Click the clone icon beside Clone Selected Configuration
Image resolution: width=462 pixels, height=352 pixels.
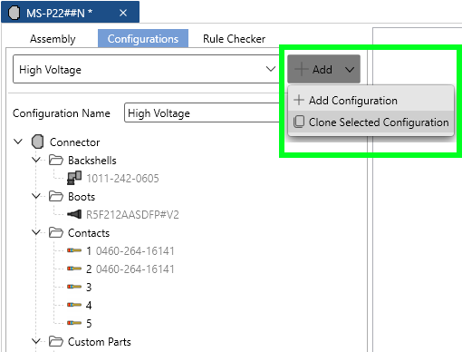point(299,122)
